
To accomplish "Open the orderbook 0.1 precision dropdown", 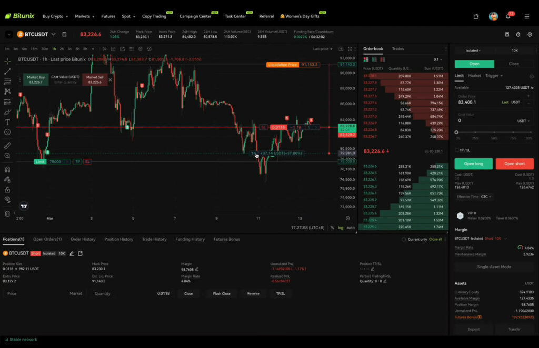I will [x=438, y=59].
